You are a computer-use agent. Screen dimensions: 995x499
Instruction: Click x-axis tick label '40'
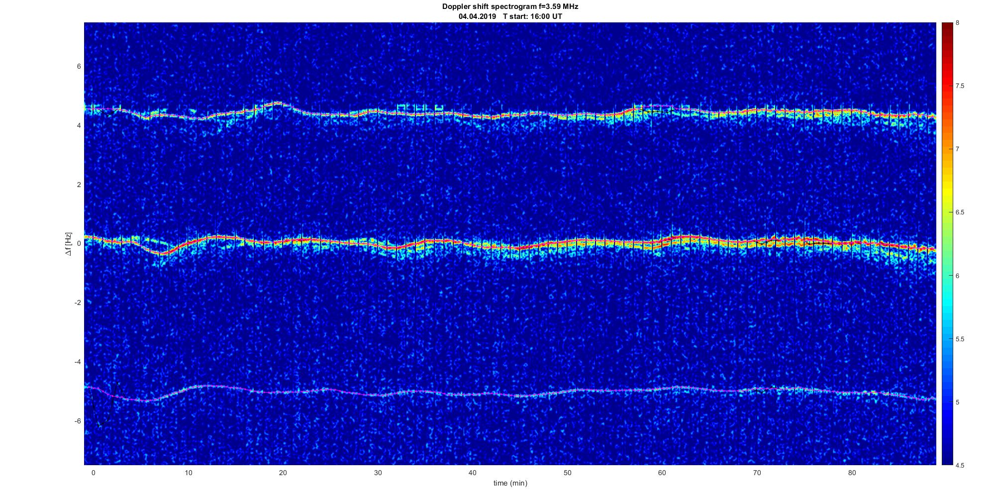473,473
